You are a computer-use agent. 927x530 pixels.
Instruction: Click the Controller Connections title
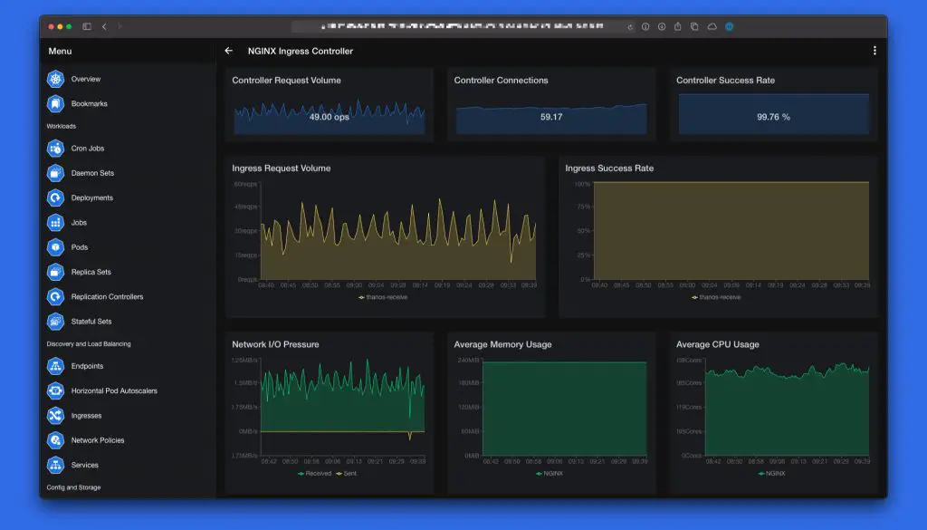501,81
